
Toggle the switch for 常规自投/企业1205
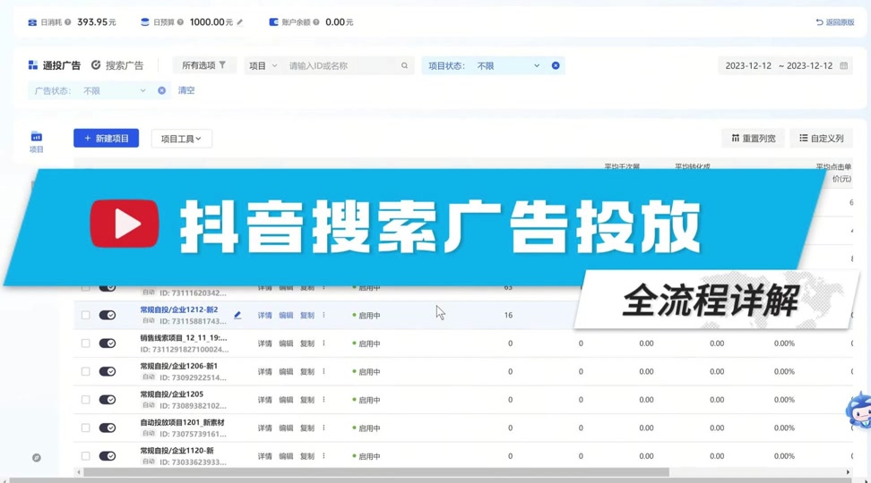(108, 400)
